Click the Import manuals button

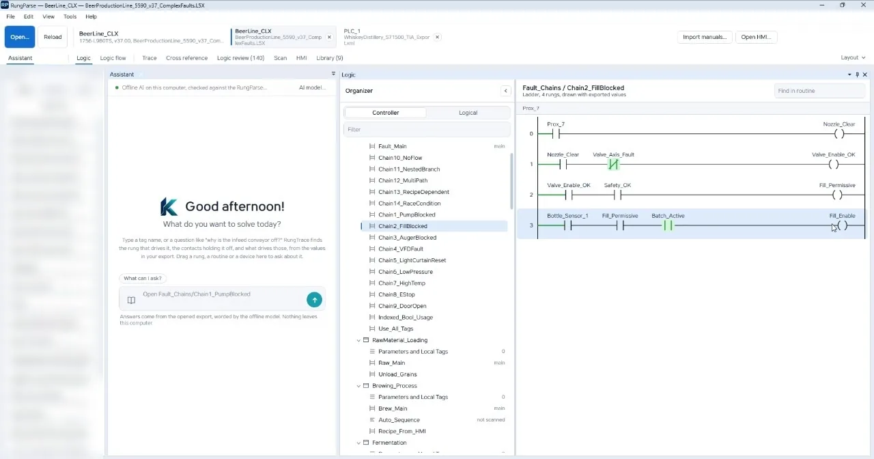tap(705, 37)
